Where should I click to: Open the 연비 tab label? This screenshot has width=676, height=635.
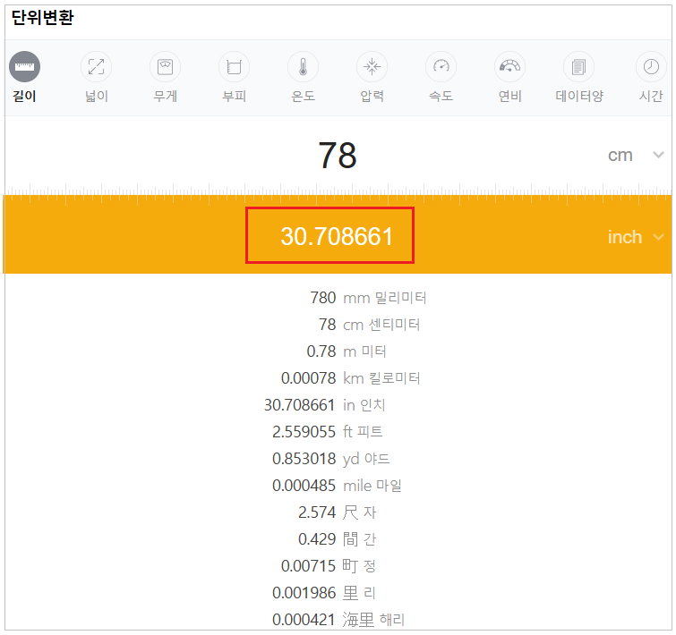coord(510,96)
